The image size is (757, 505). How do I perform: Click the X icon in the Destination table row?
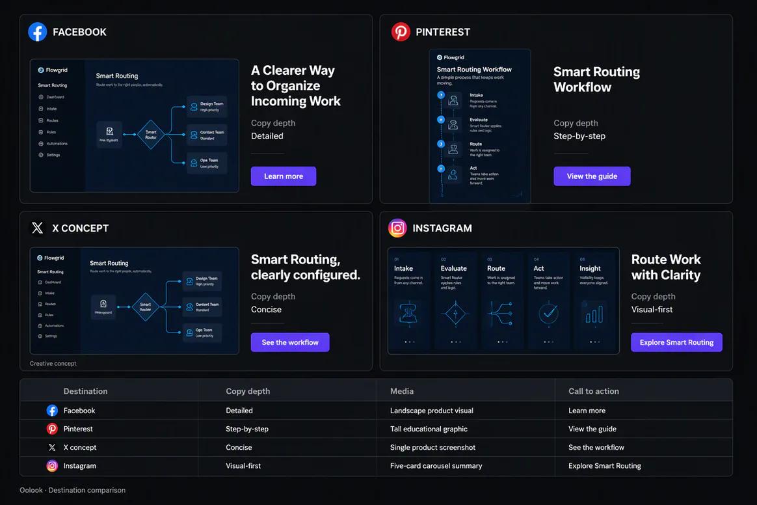(x=52, y=448)
